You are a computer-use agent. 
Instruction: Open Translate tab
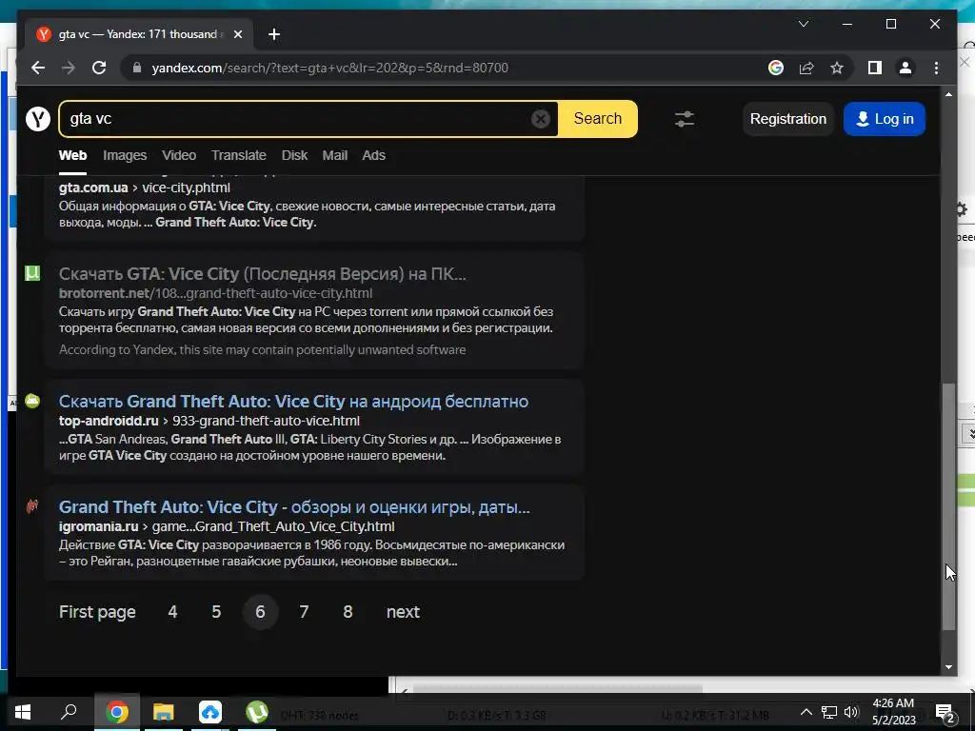(239, 155)
